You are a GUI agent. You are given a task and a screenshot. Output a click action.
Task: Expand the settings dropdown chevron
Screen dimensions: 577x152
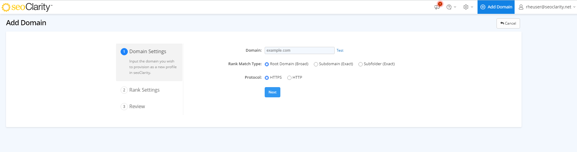[x=472, y=7]
